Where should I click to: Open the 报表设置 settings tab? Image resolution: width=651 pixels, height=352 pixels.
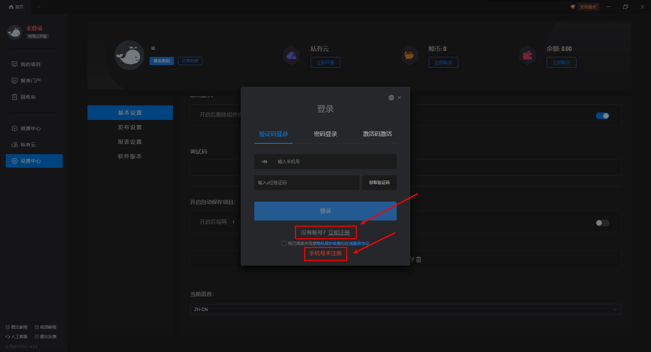tap(130, 142)
